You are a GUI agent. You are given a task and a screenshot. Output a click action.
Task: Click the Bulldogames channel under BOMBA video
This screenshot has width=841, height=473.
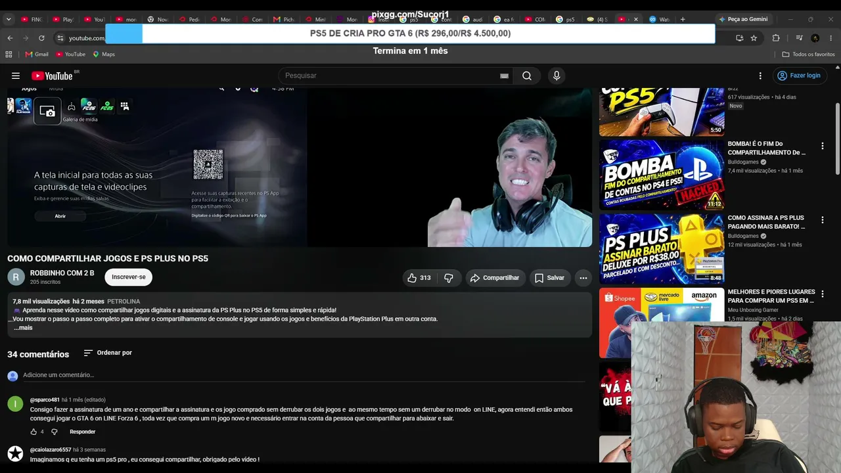[743, 162]
